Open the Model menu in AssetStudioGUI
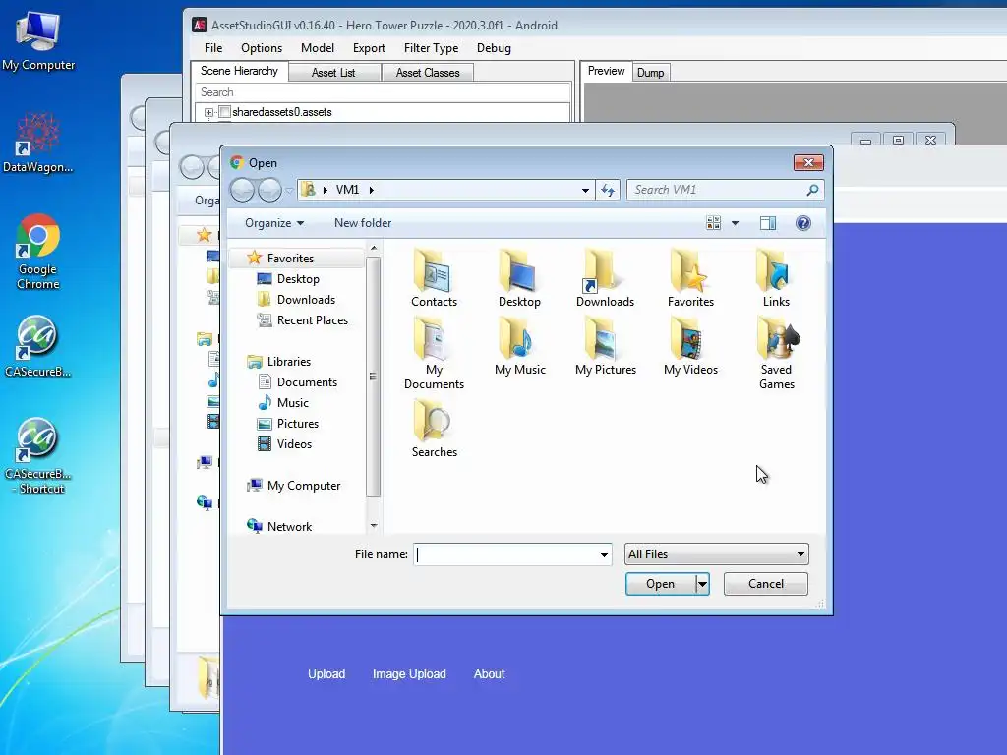This screenshot has width=1007, height=755. [x=318, y=48]
